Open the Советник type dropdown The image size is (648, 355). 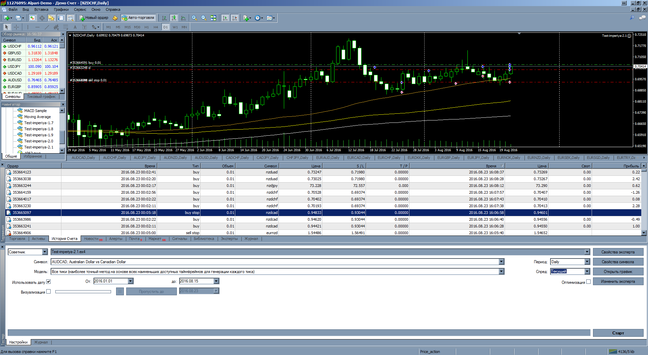(45, 252)
